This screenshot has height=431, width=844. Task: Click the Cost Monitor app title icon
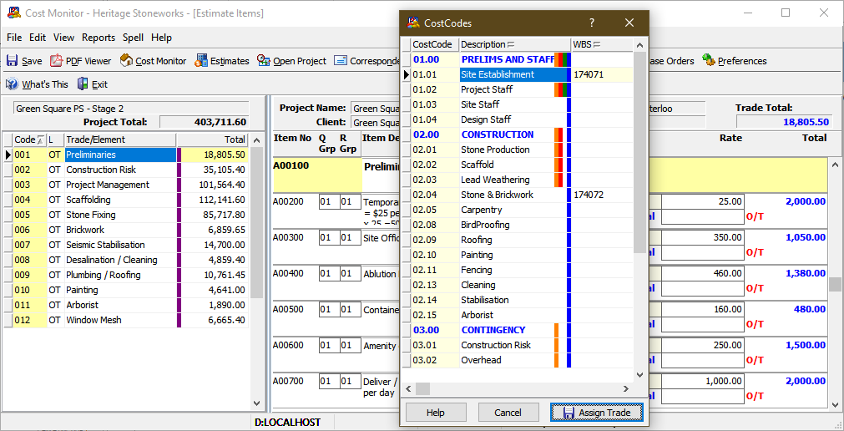pos(14,13)
